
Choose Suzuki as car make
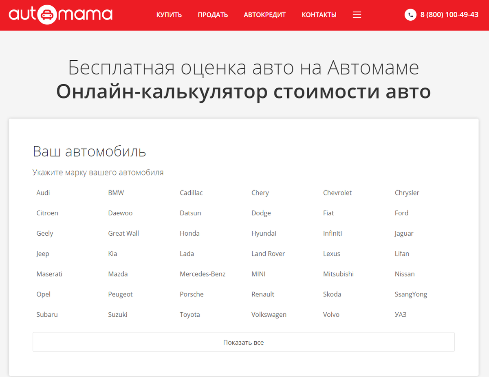[118, 315]
